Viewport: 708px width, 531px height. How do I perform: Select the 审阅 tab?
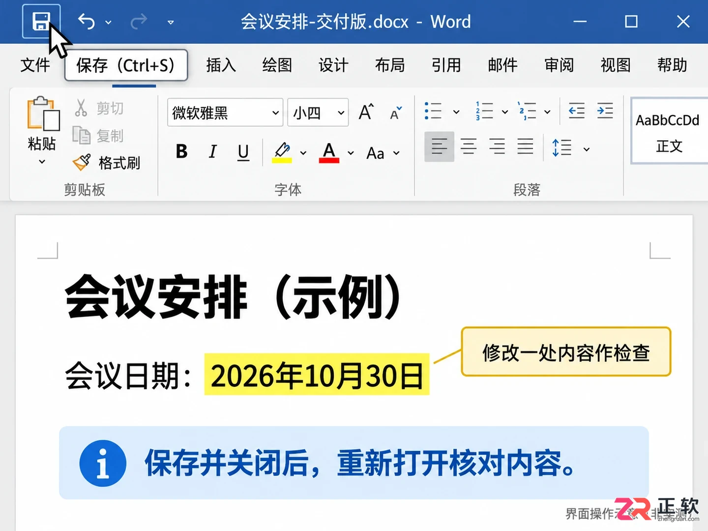pos(559,65)
